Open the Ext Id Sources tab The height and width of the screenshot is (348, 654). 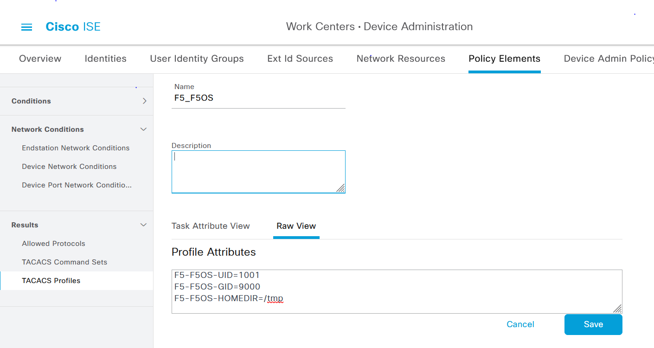(x=300, y=59)
